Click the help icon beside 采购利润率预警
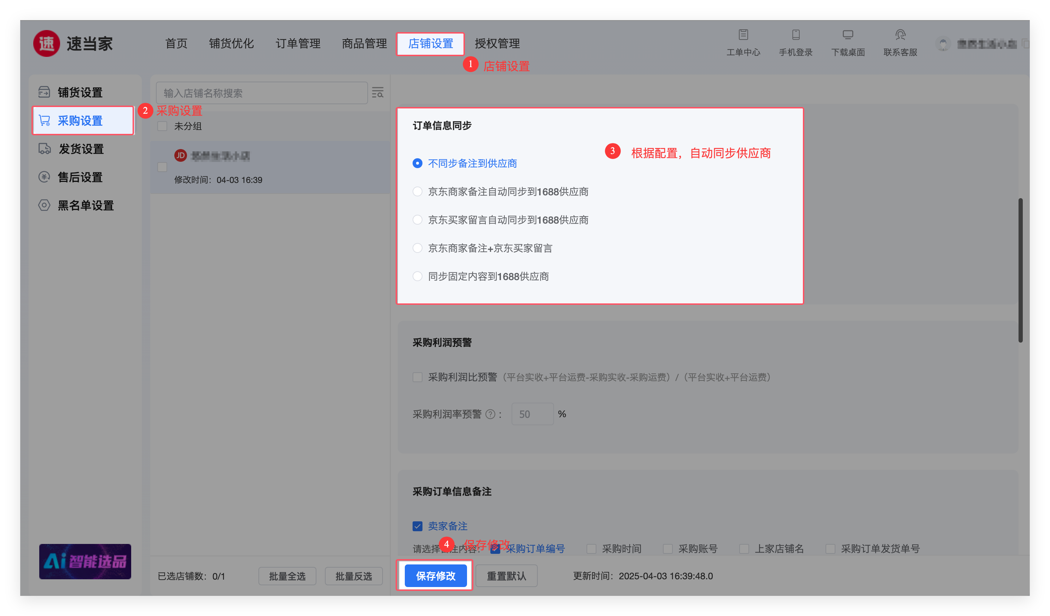The image size is (1050, 616). pos(490,414)
